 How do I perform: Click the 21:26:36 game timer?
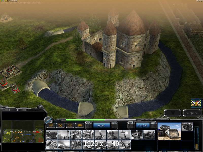(x=142, y=125)
